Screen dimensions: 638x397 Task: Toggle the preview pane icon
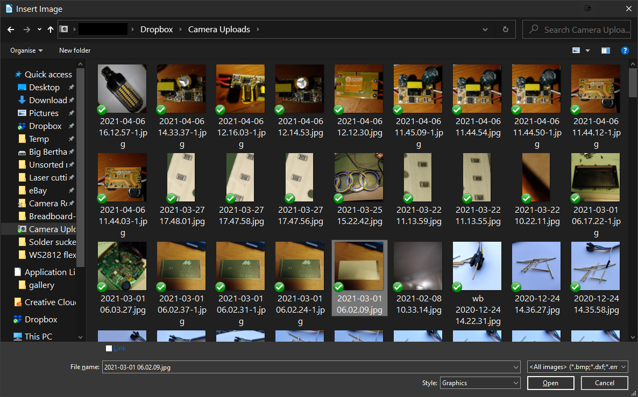[x=606, y=50]
